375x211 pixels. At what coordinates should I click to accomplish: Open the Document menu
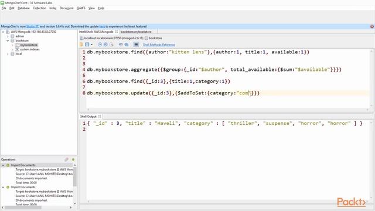coord(66,8)
